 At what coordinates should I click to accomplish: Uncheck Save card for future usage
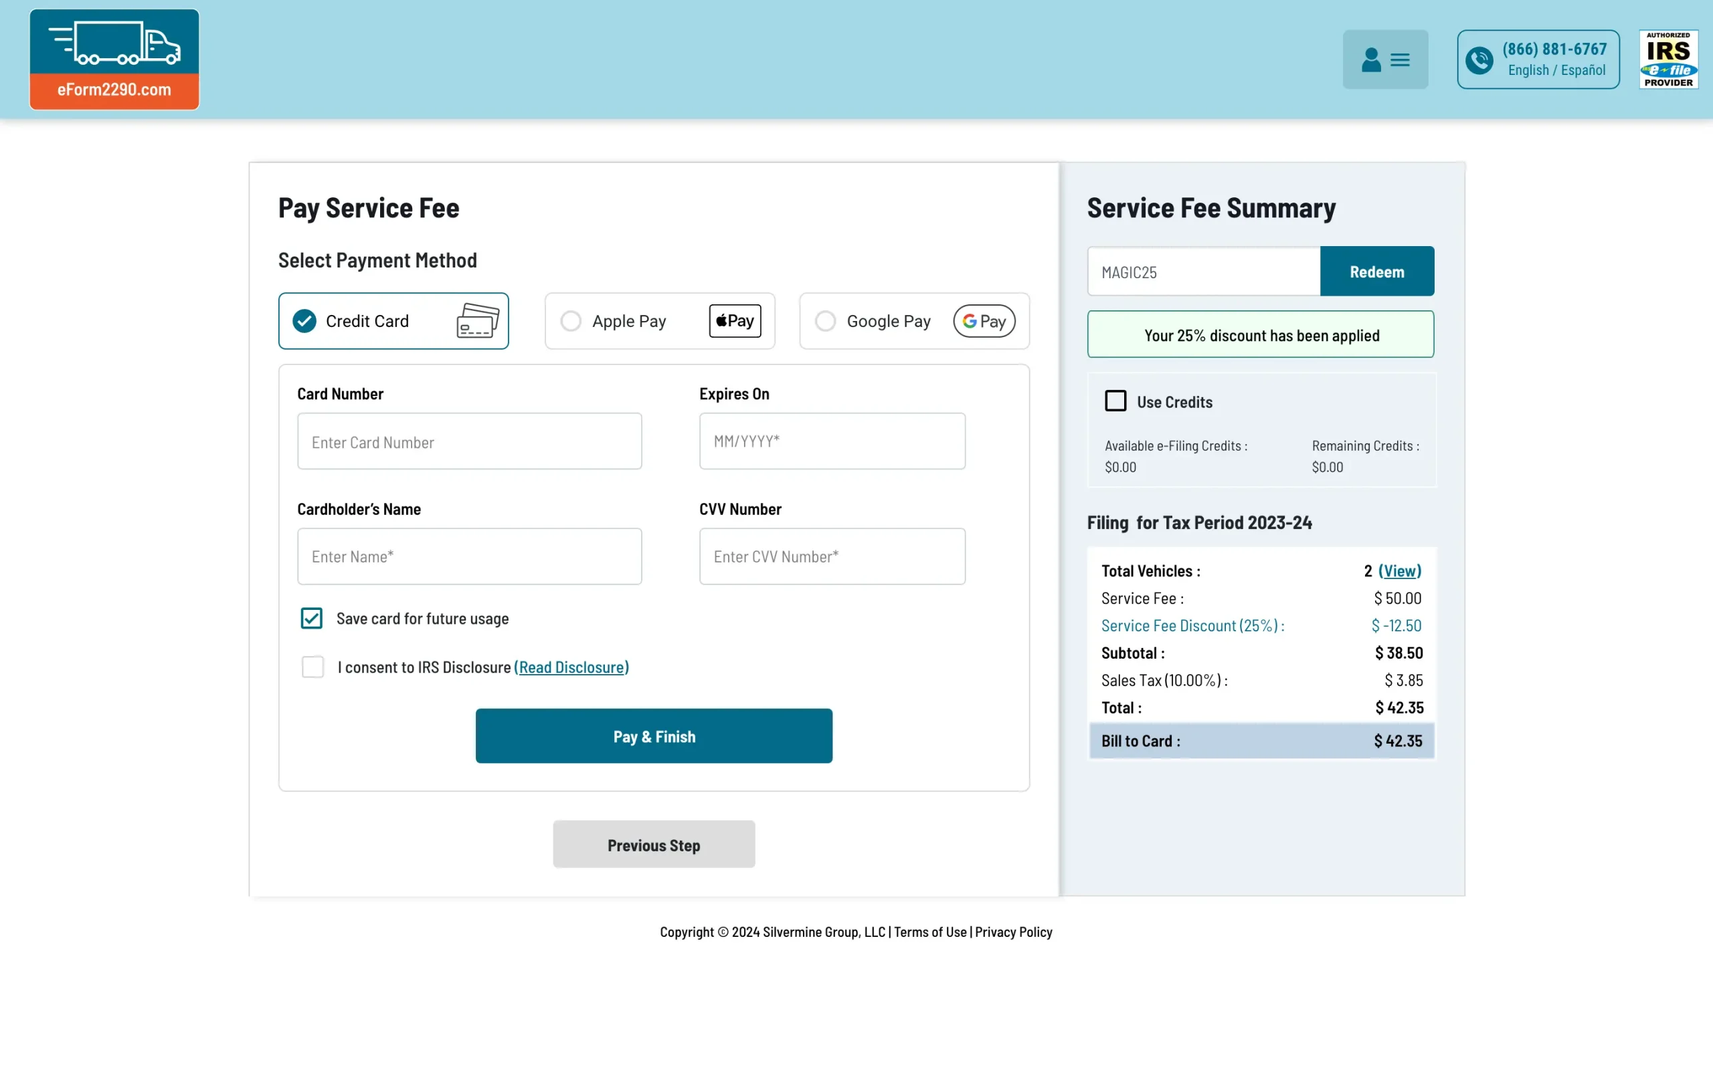coord(311,618)
